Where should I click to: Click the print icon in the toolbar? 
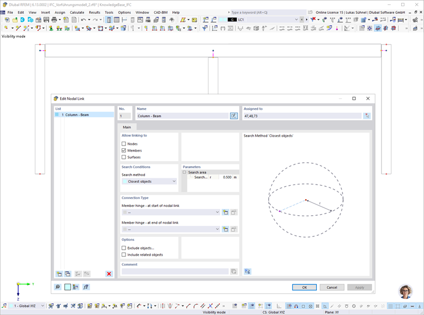(54, 20)
